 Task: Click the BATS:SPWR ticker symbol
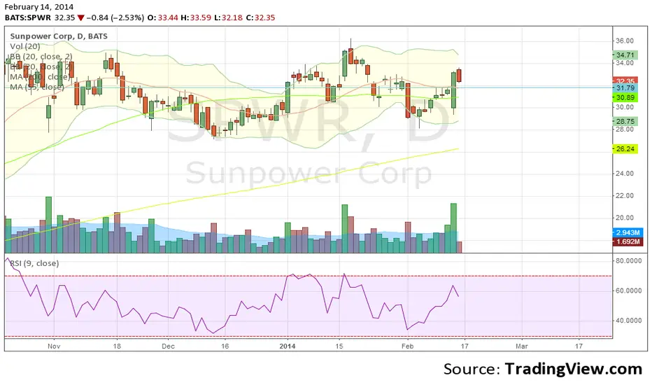[28, 18]
